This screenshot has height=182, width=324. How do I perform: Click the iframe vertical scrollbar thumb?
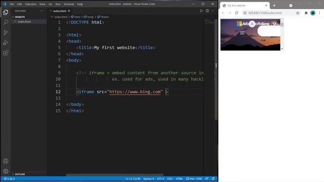tap(282, 25)
